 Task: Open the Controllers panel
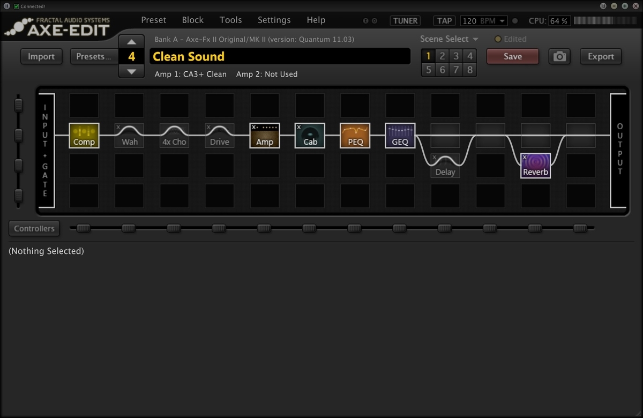click(34, 228)
